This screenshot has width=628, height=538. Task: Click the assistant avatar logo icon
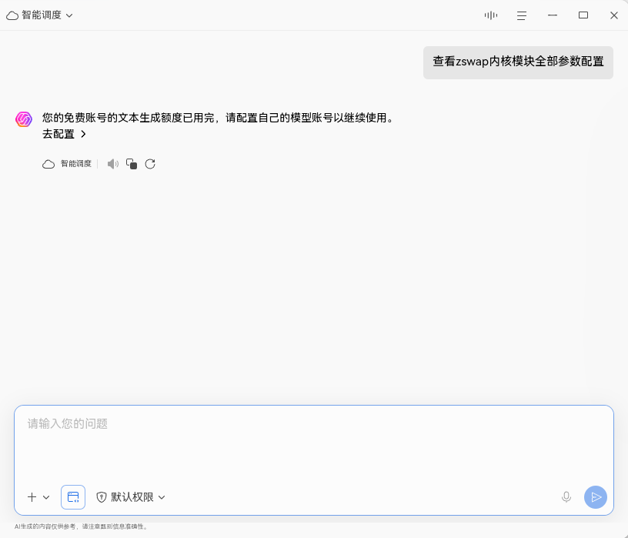coord(24,119)
